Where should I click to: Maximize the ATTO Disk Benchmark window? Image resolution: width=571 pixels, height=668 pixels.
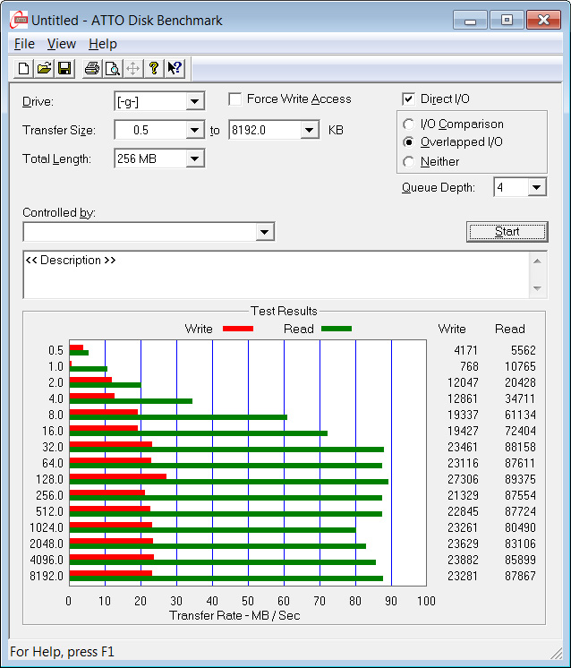point(507,20)
